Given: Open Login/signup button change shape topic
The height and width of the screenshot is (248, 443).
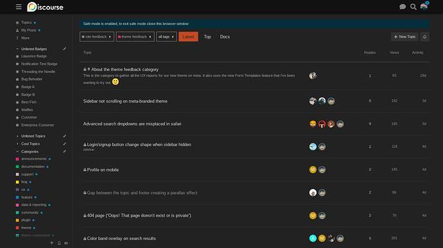Looking at the screenshot, I should click(x=139, y=144).
